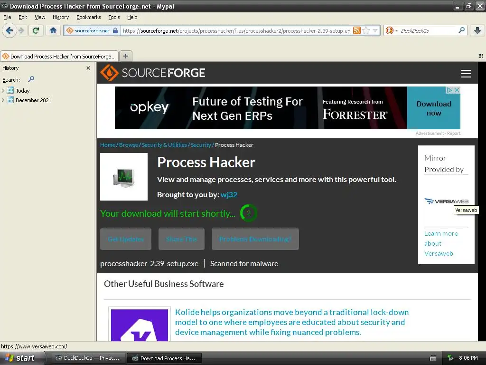Click the download countdown circle

click(249, 213)
